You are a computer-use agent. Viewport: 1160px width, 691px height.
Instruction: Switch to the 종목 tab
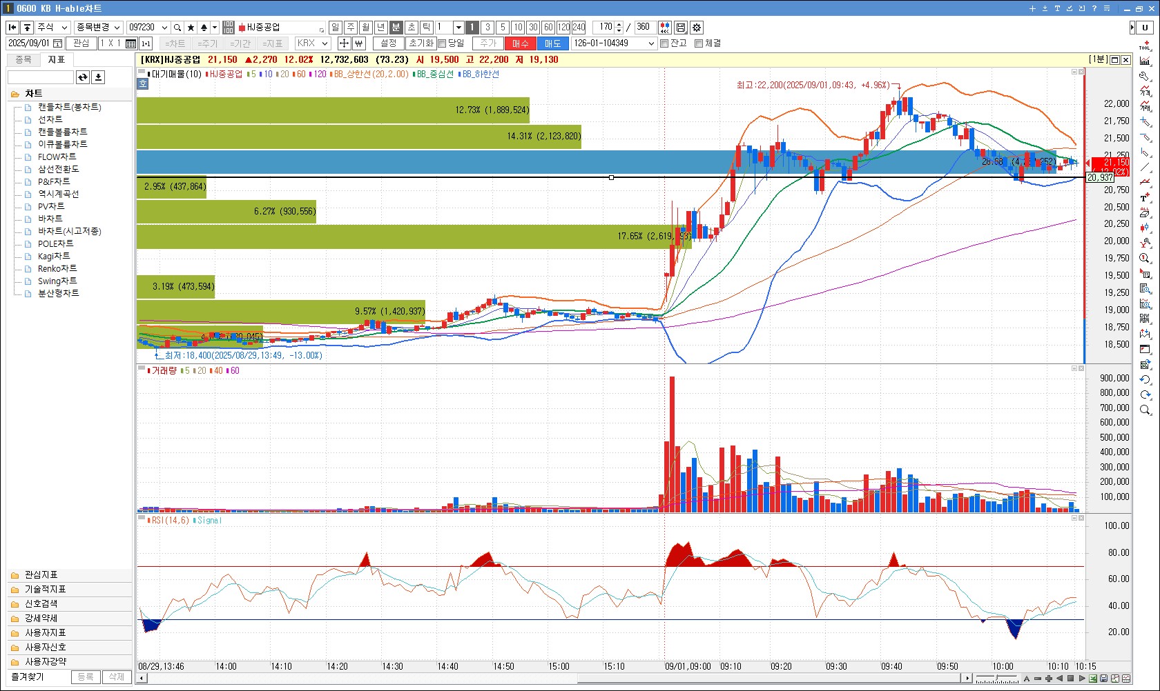coord(23,60)
